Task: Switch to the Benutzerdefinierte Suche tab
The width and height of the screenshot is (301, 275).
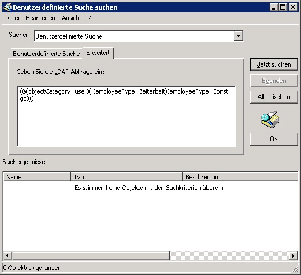Action: 47,54
